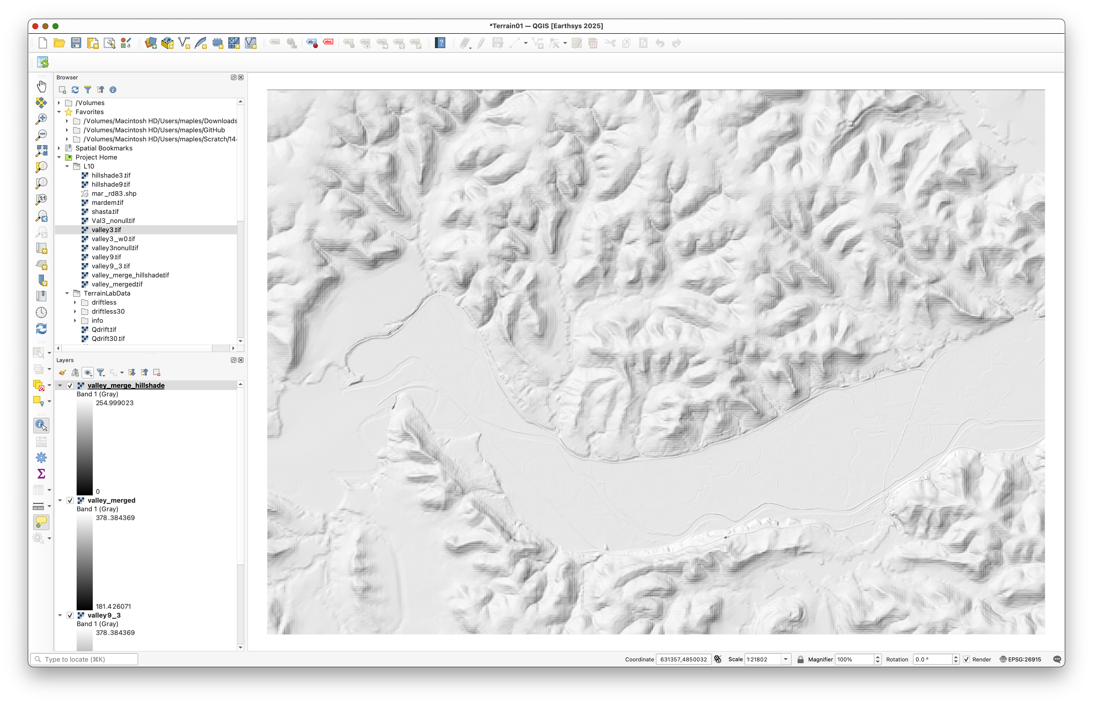
Task: Click the Zoom Full extent icon
Action: click(42, 150)
